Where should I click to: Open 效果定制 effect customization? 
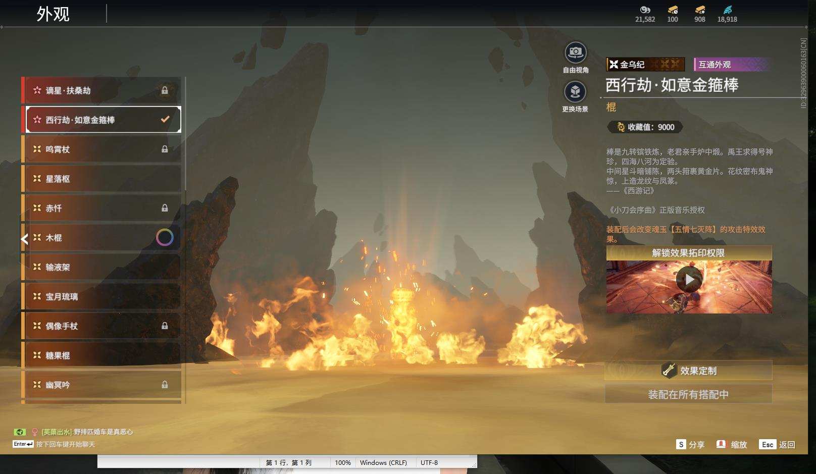pyautogui.click(x=688, y=371)
